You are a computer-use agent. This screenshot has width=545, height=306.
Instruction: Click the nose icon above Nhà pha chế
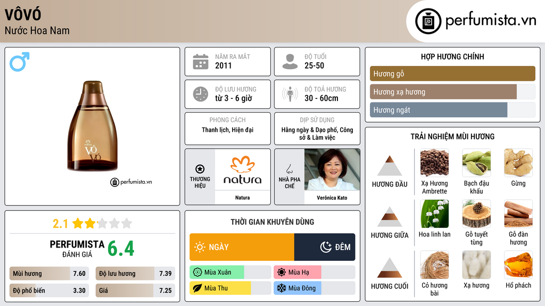click(x=289, y=169)
